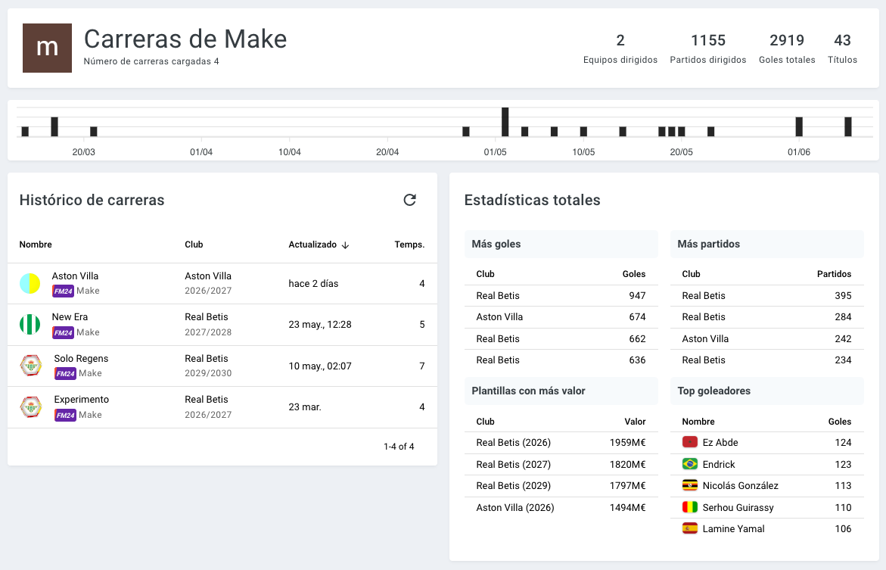Click the Aston Villa row with 242 matches
The height and width of the screenshot is (570, 886).
[766, 338]
